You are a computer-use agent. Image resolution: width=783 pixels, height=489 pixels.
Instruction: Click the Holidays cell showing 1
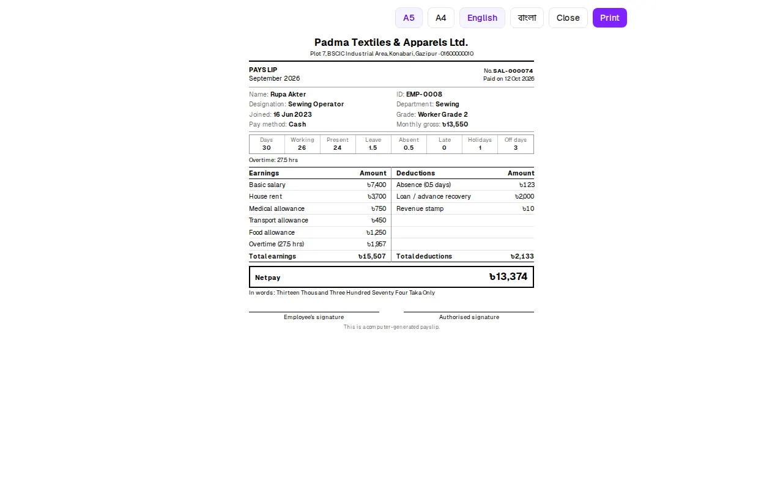[480, 144]
